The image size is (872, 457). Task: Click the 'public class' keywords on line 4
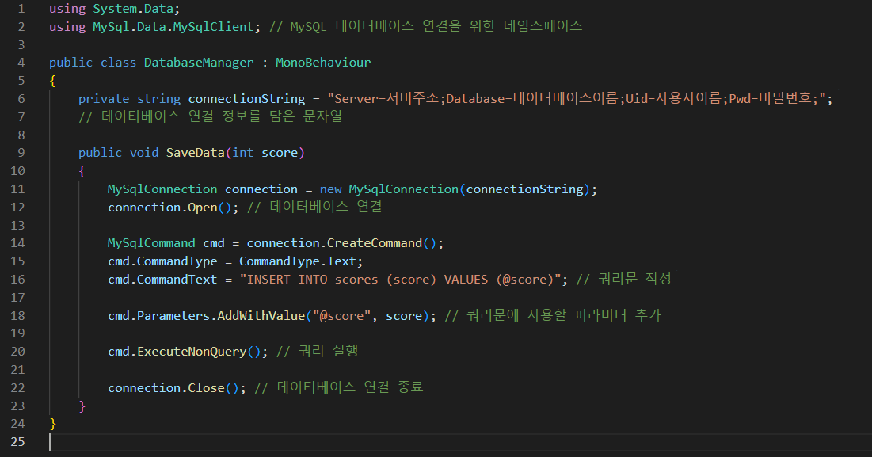(x=93, y=63)
